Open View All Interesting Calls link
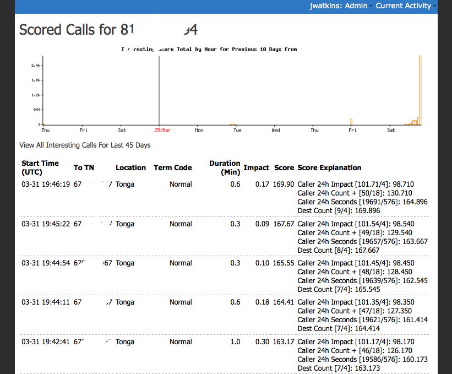The width and height of the screenshot is (452, 374). click(85, 145)
